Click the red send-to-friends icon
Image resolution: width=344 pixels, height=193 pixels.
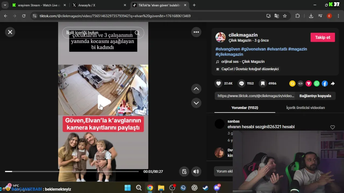point(309,84)
